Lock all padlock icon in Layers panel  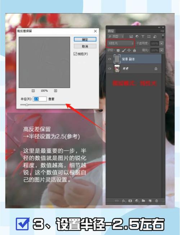(x=134, y=50)
